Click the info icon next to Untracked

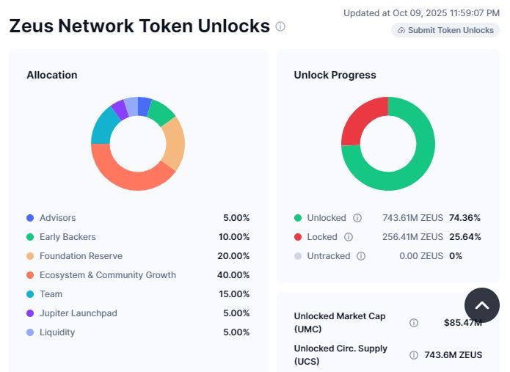click(361, 256)
